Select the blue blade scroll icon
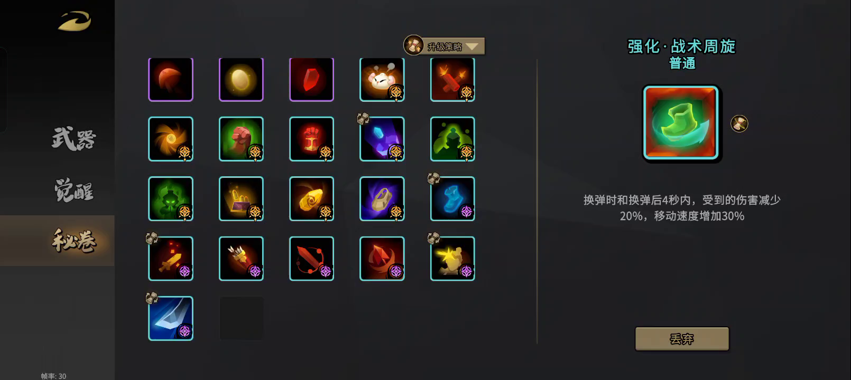 click(171, 318)
